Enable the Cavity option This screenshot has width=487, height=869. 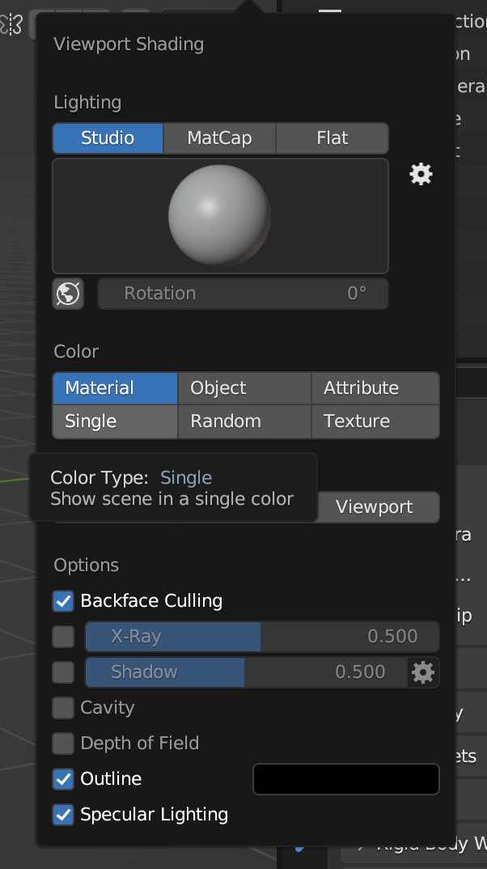click(63, 708)
